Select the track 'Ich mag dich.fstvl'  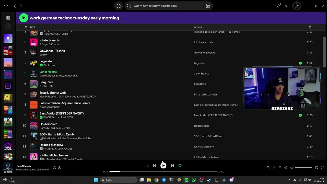coord(51,145)
